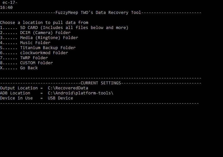Choose the Media (Ringtone) Folder entry
Screen dimensions: 223x157
pyautogui.click(x=39, y=38)
